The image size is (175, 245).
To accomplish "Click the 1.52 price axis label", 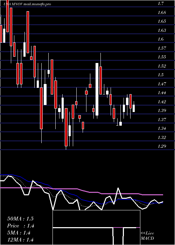I will pyautogui.click(x=162, y=66).
